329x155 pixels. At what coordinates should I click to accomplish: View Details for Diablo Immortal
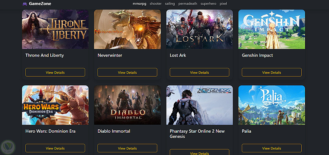(127, 148)
